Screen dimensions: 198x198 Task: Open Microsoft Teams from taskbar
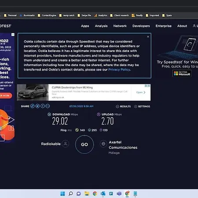pos(119,194)
